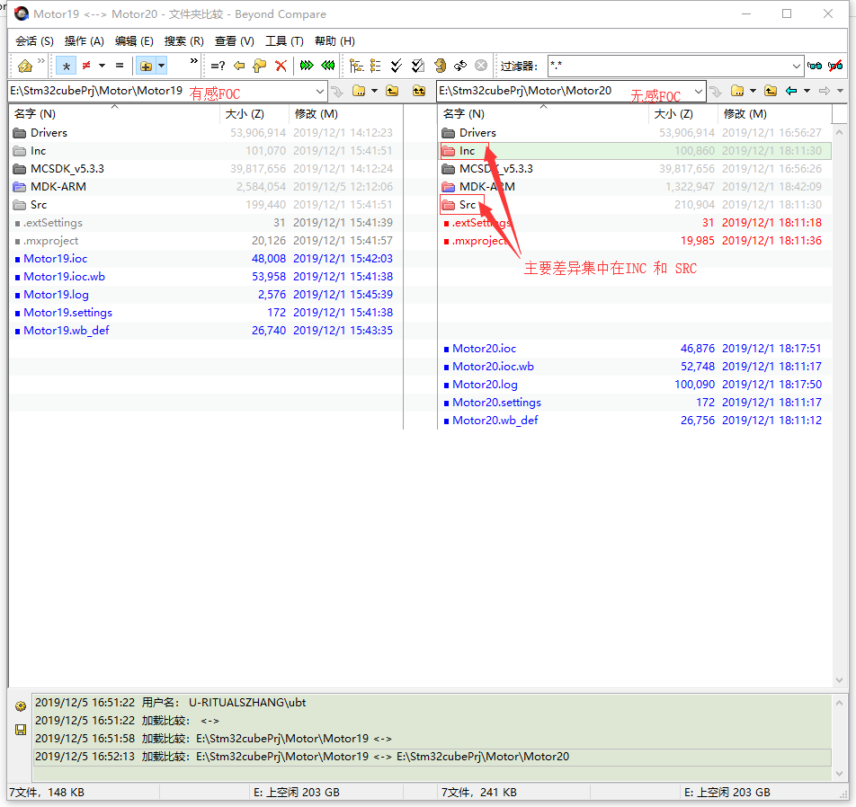
Task: Click into the file filter input field
Action: [669, 66]
